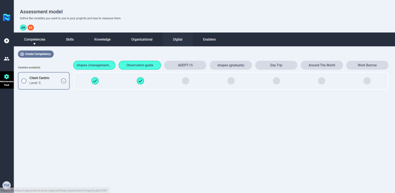Image resolution: width=395 pixels, height=193 pixels.
Task: Click the Create Competency button
Action: [x=36, y=54]
